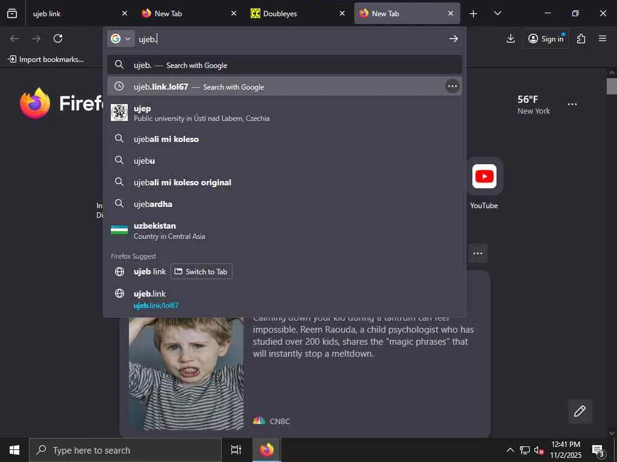Viewport: 617px width, 462px height.
Task: Click Import bookmarks in bookmarks bar
Action: click(46, 60)
